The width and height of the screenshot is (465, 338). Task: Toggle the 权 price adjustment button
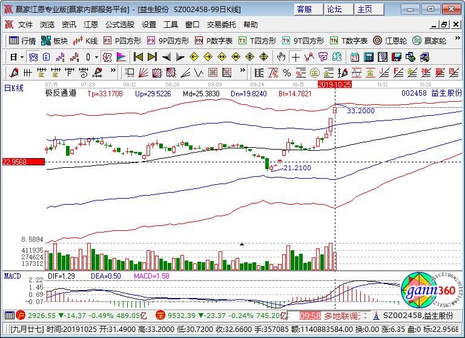(107, 57)
